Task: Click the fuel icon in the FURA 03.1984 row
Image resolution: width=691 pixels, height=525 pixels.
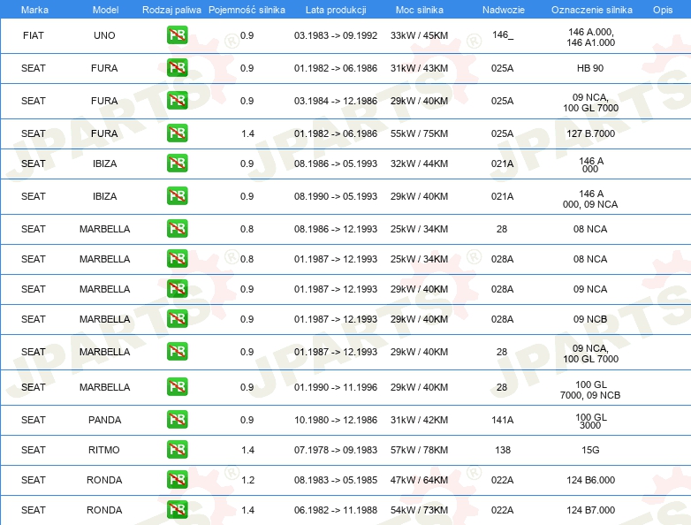Action: (x=177, y=101)
